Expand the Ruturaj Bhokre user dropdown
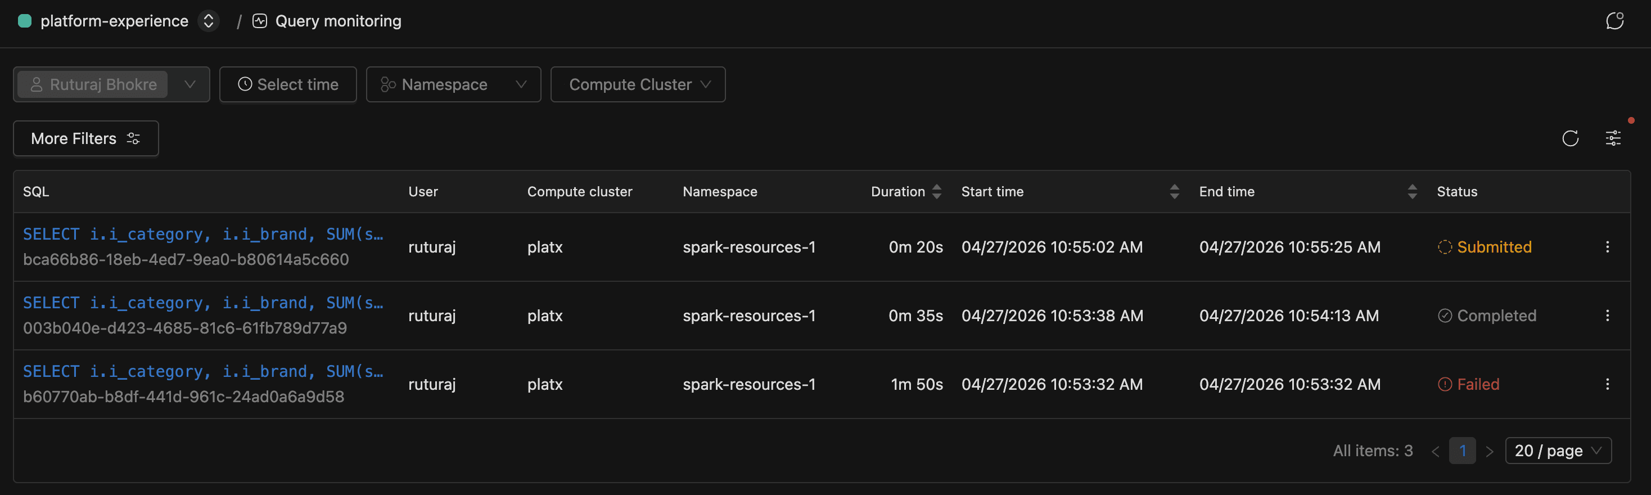 (x=190, y=84)
